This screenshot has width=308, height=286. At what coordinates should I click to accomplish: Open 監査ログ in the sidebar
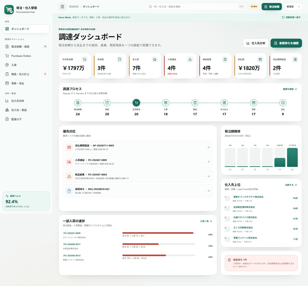(26, 119)
